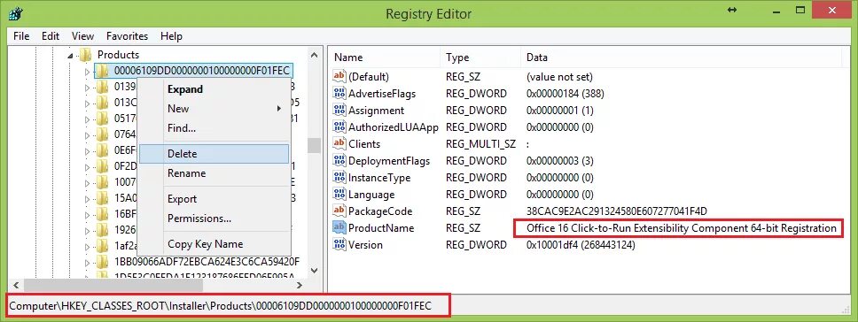Image resolution: width=858 pixels, height=322 pixels.
Task: Open the Help menu
Action: click(x=171, y=36)
